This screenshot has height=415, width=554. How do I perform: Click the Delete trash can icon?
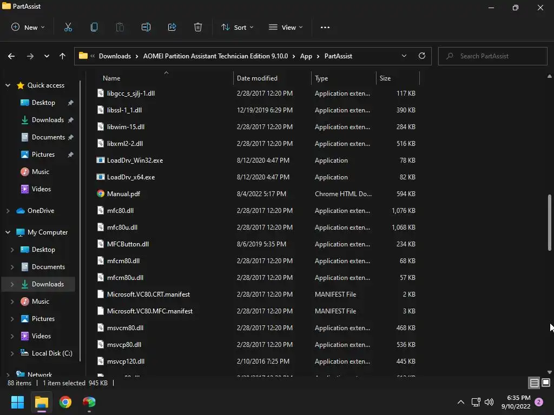tap(198, 27)
